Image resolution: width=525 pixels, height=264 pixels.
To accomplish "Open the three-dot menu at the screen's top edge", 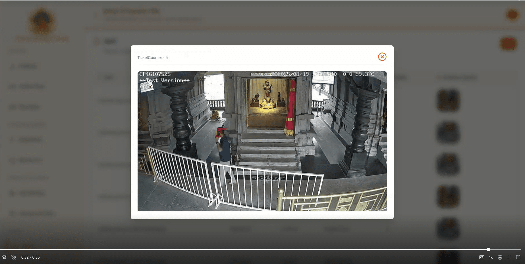I will (x=518, y=1).
